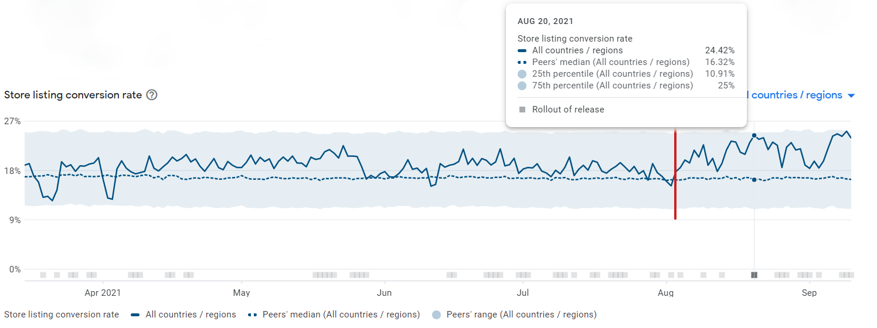Click the Rollout of release text in the tooltip
Viewport: 877px width, 328px height.
[x=567, y=110]
